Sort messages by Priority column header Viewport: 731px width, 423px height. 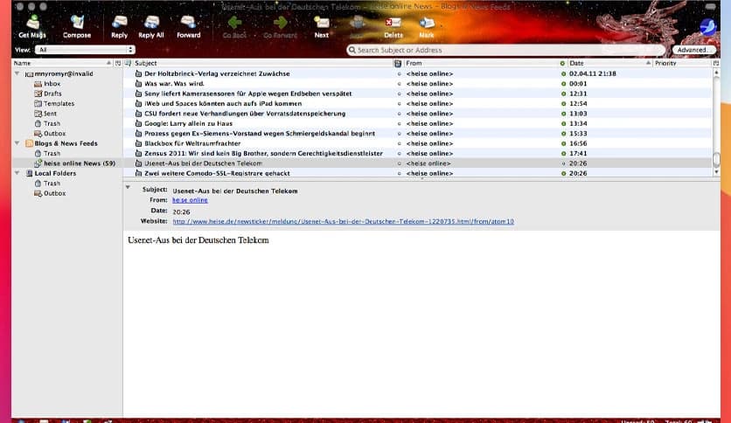(682, 63)
